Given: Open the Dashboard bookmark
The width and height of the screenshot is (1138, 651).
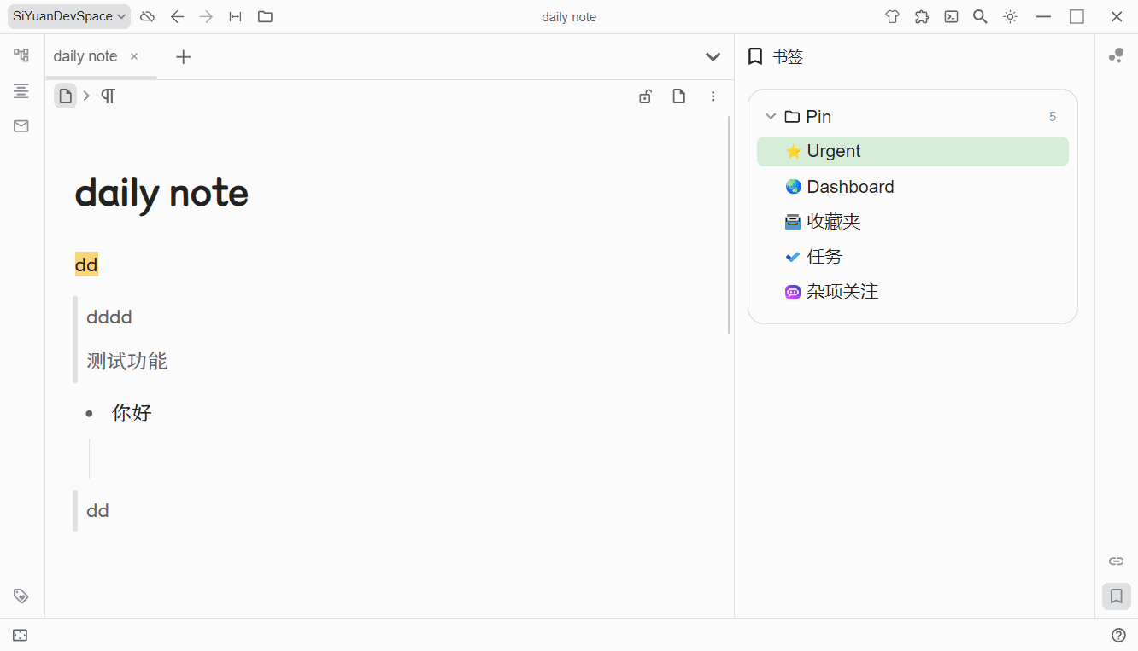Looking at the screenshot, I should tap(912, 186).
